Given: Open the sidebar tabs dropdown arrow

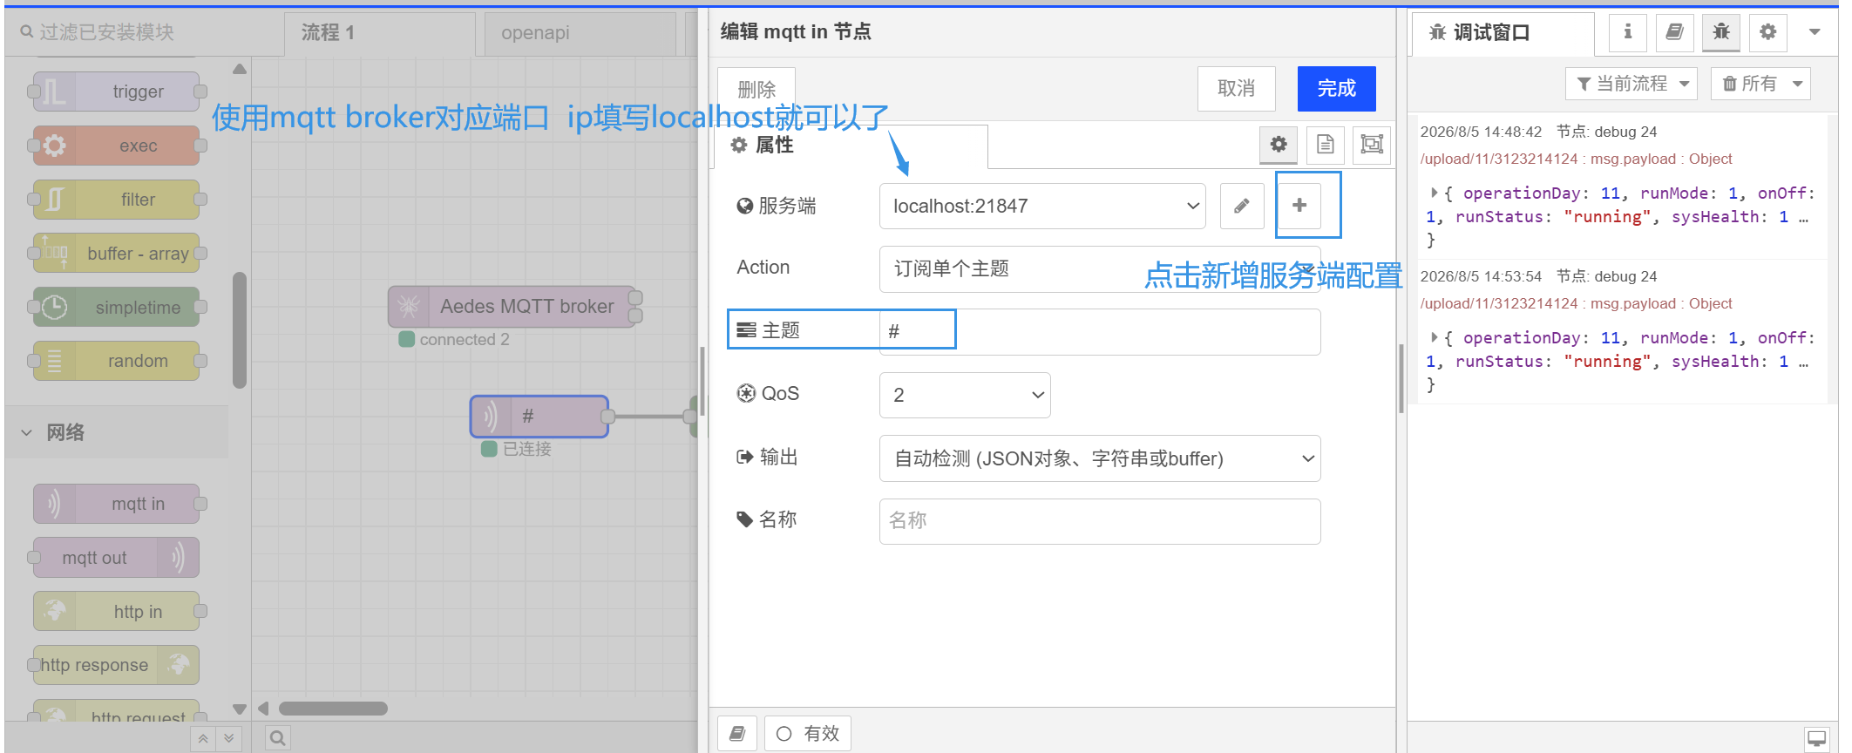Looking at the screenshot, I should click(1815, 32).
